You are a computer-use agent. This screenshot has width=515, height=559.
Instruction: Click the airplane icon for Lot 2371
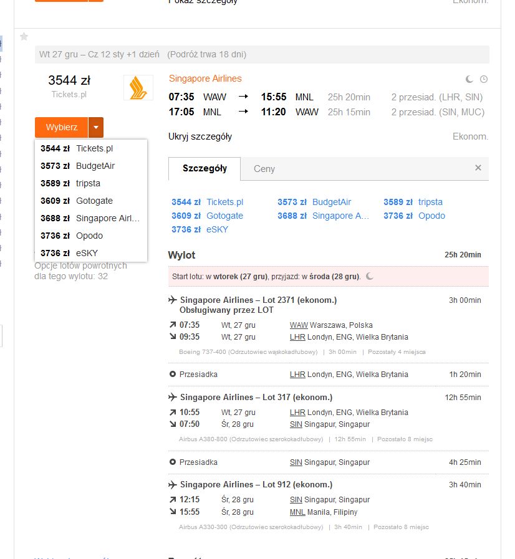[173, 300]
